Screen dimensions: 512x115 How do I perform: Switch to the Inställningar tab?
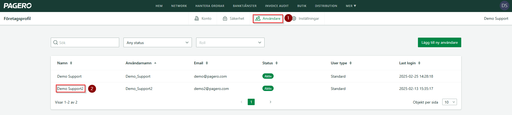(305, 18)
